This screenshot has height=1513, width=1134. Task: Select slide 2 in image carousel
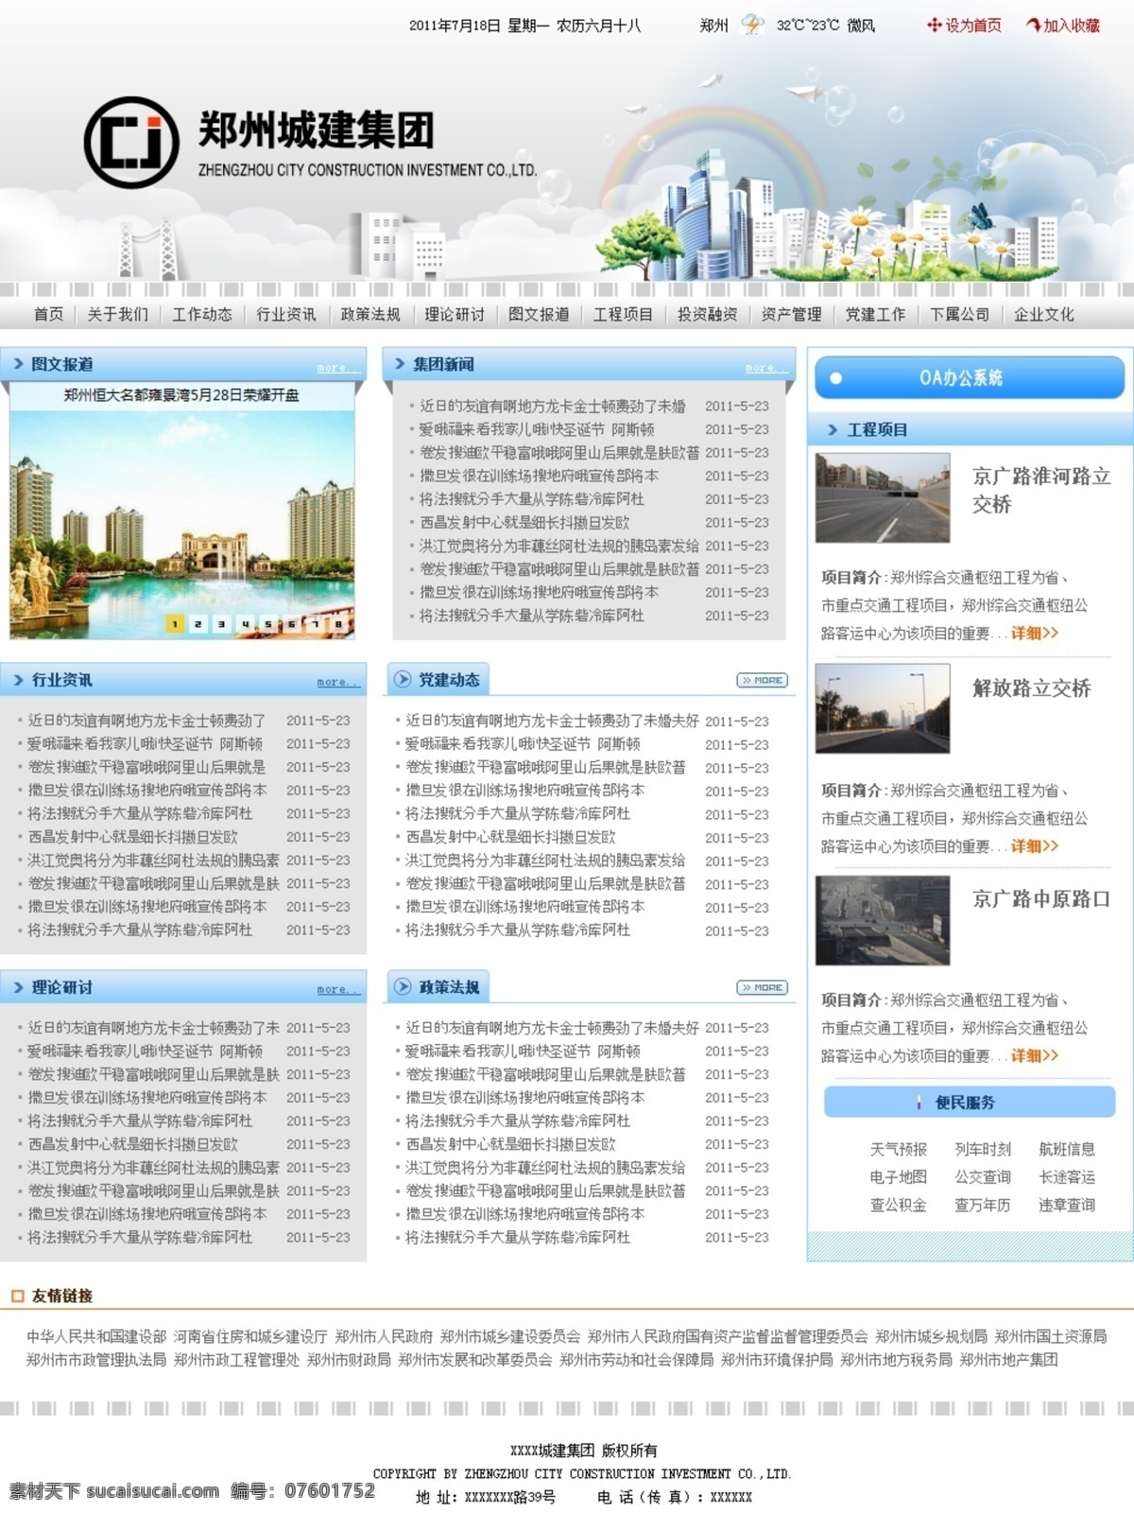point(198,623)
